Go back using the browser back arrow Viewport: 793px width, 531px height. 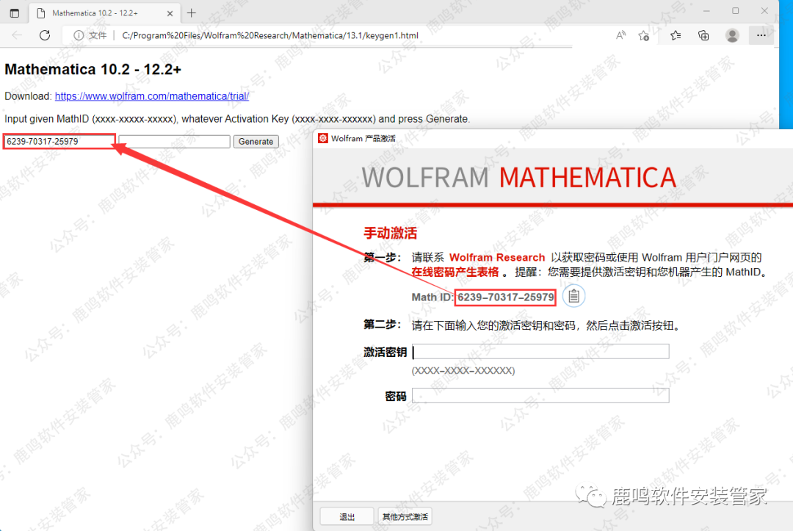click(x=17, y=35)
